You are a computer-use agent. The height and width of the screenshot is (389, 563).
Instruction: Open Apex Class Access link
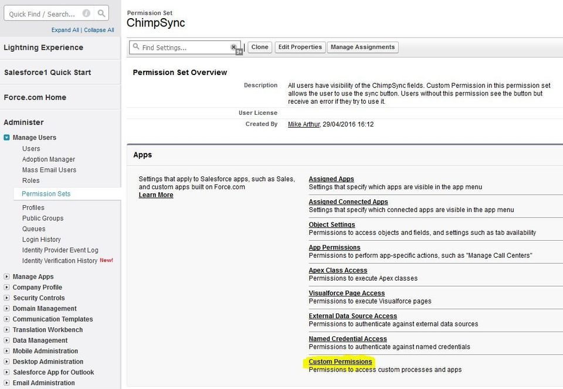(x=338, y=270)
